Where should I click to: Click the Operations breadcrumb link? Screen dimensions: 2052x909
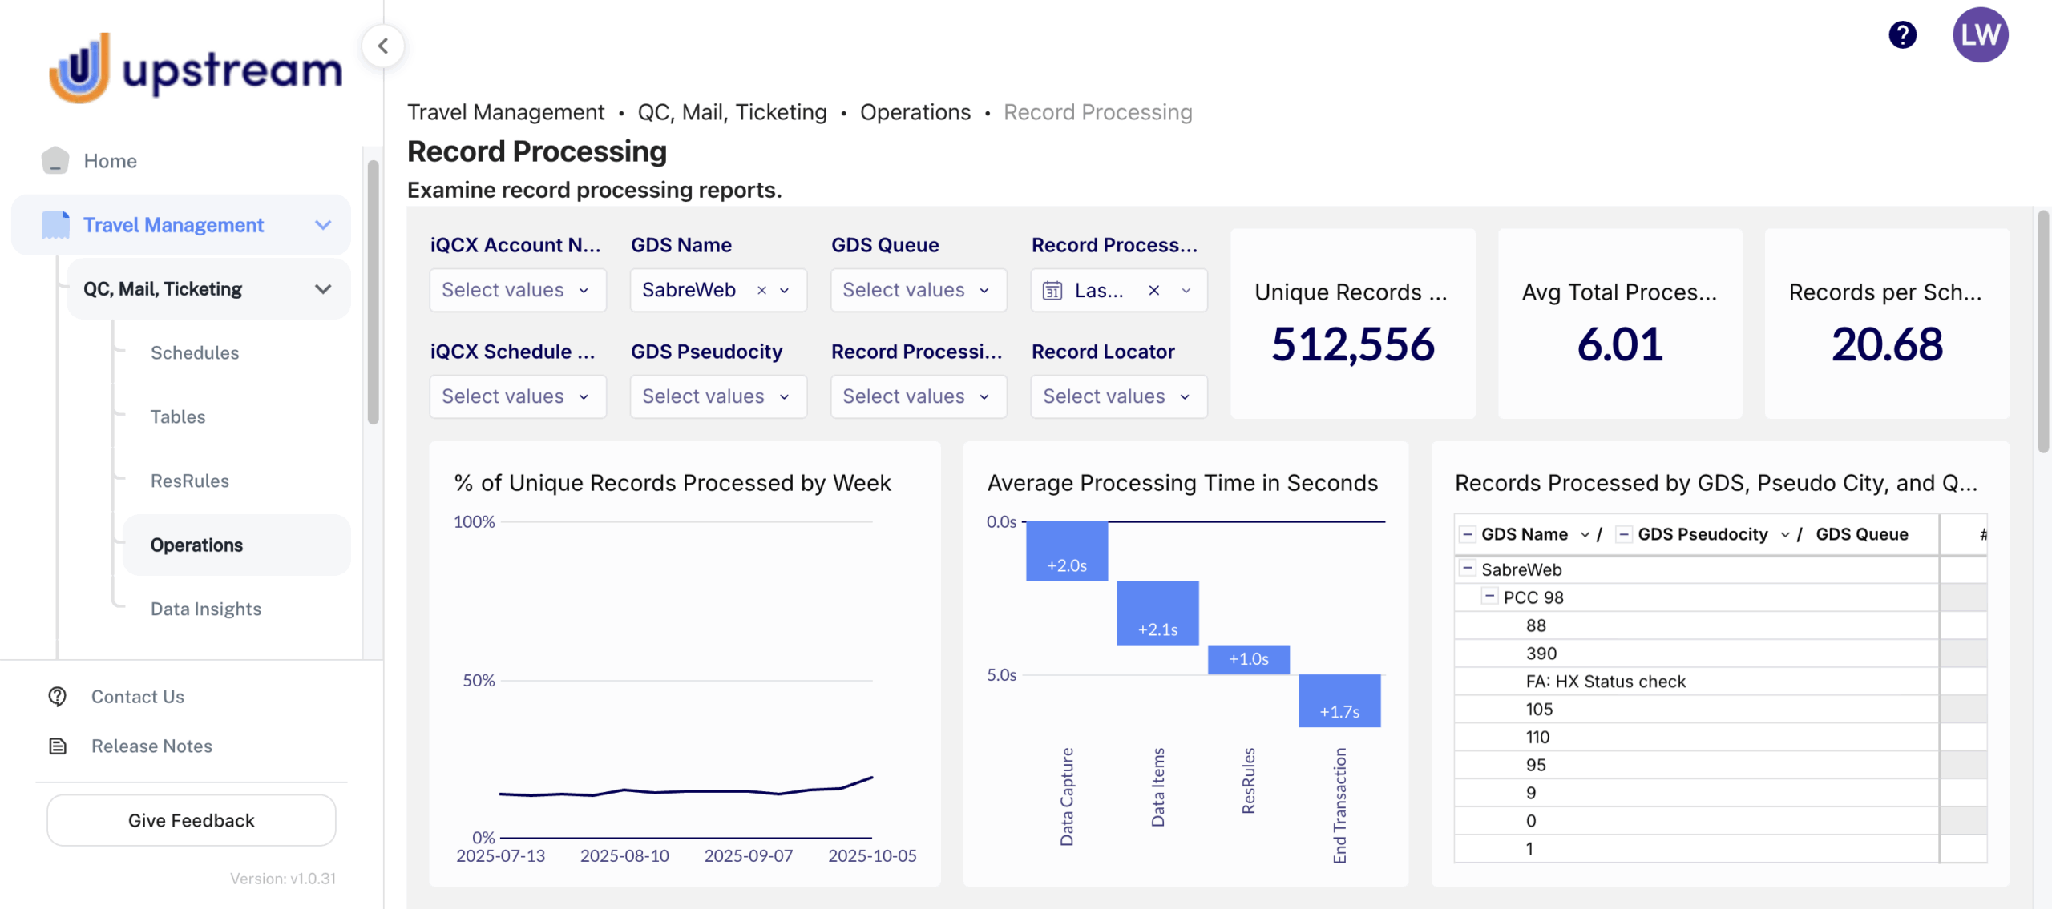click(915, 112)
